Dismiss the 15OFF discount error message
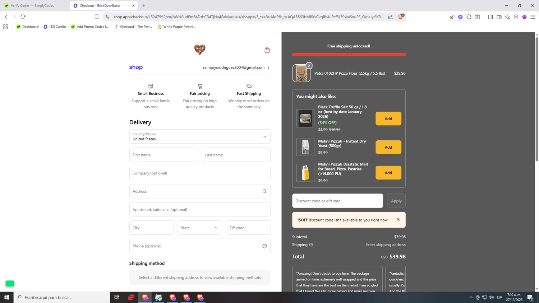The height and width of the screenshot is (303, 539). point(398,219)
